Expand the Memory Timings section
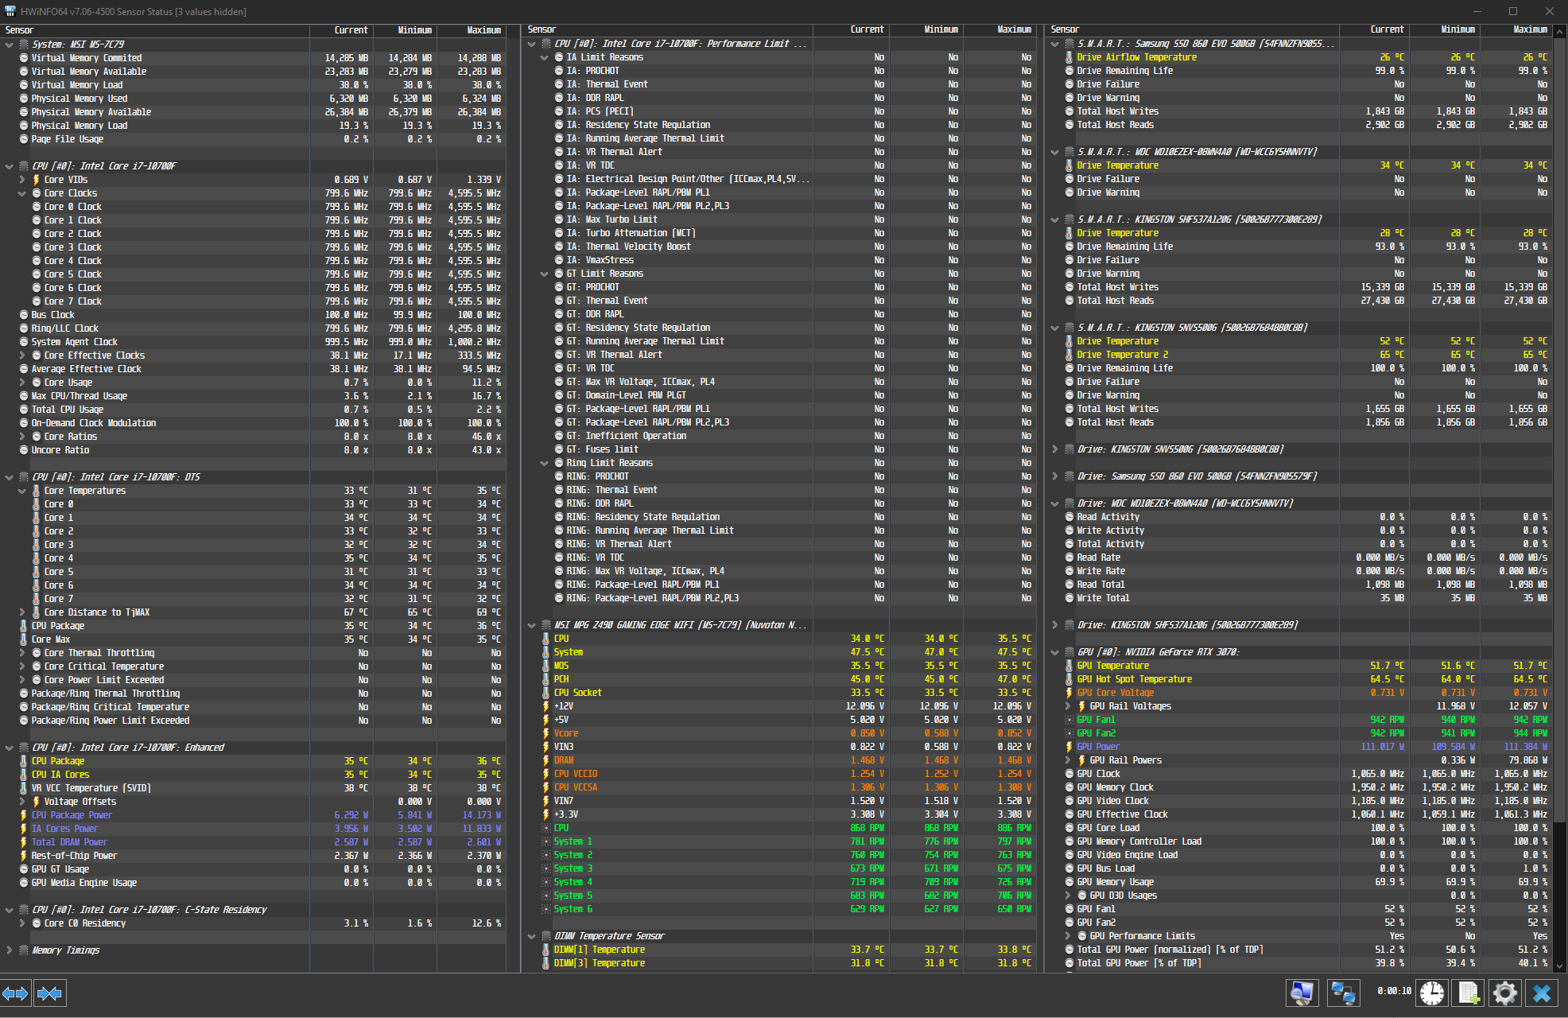Image resolution: width=1568 pixels, height=1018 pixels. 10,950
